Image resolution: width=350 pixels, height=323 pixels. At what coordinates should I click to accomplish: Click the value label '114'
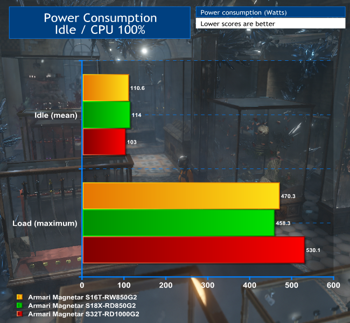[136, 115]
